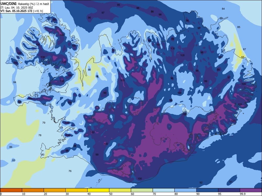The height and width of the screenshot is (196, 262).
Task: Click the dark orange 0–10 legend swatch
Action: pos(11,190)
